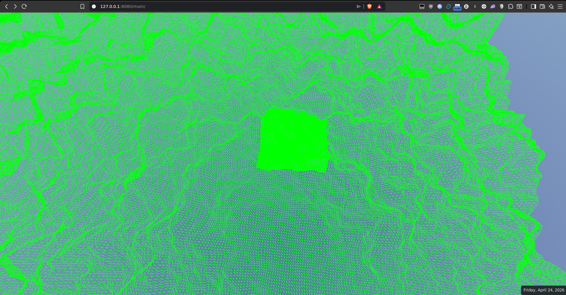Open the Leo AI sparkle assistant

(551, 6)
